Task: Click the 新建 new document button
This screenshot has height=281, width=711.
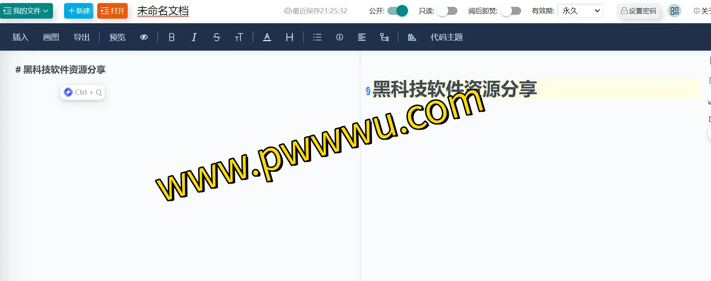Action: tap(79, 11)
